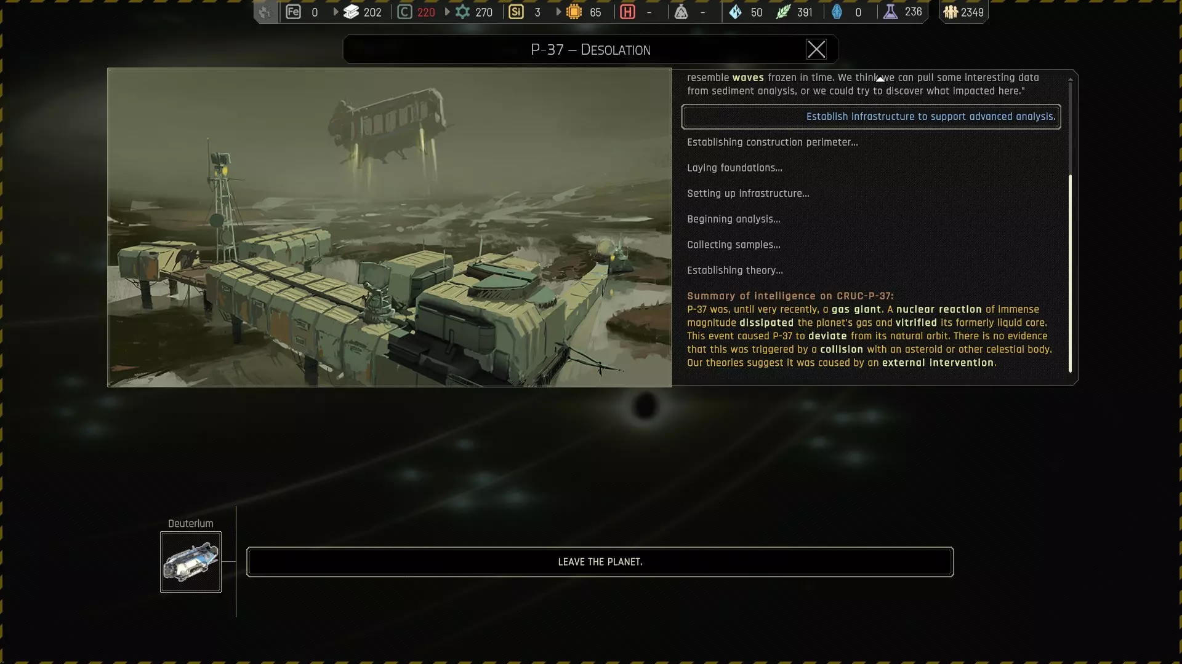Expand iron conversion arrow next to plates

pos(336,12)
